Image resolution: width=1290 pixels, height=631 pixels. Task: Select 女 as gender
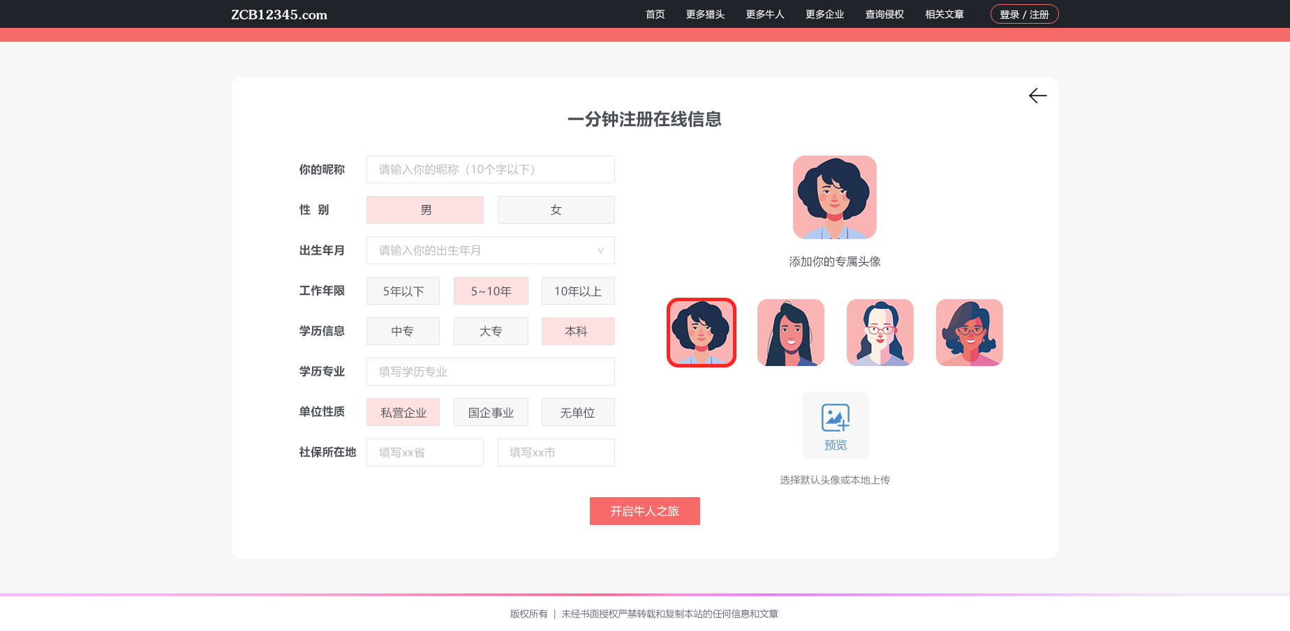point(556,210)
